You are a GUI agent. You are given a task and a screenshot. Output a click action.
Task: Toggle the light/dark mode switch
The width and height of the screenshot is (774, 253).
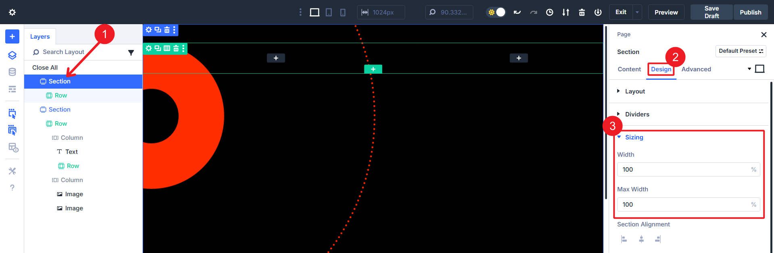pos(496,12)
